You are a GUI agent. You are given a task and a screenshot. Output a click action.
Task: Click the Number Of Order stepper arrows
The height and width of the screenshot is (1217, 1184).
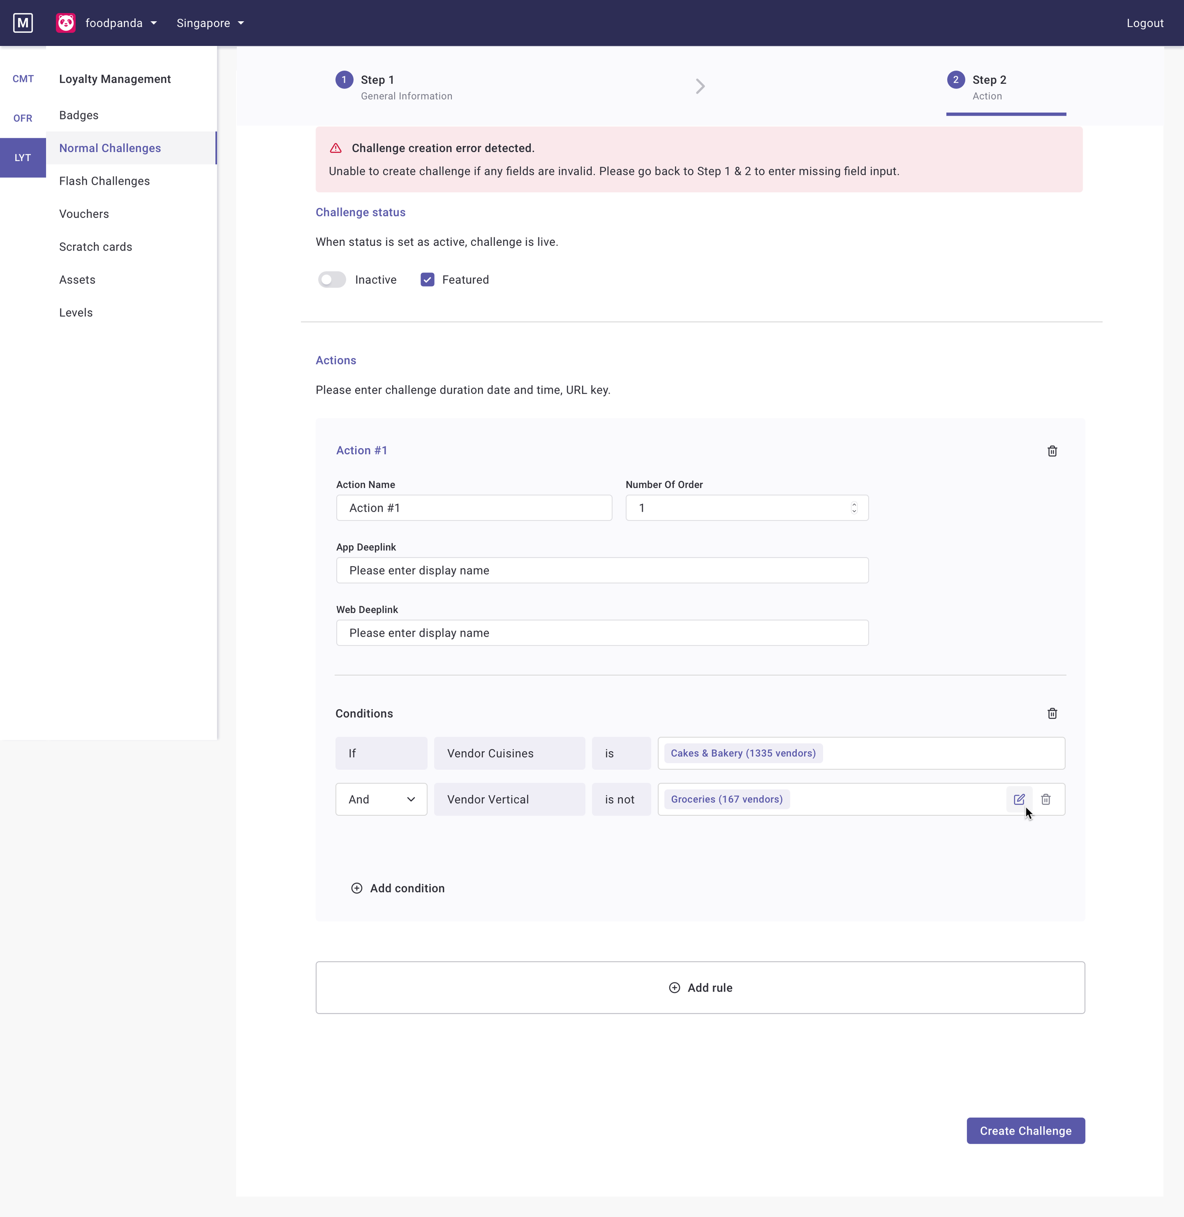[x=854, y=508]
